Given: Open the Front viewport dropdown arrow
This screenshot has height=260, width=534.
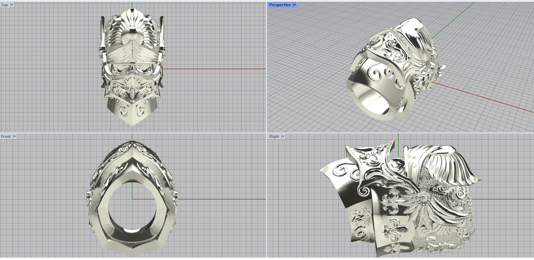Looking at the screenshot, I should click(14, 136).
